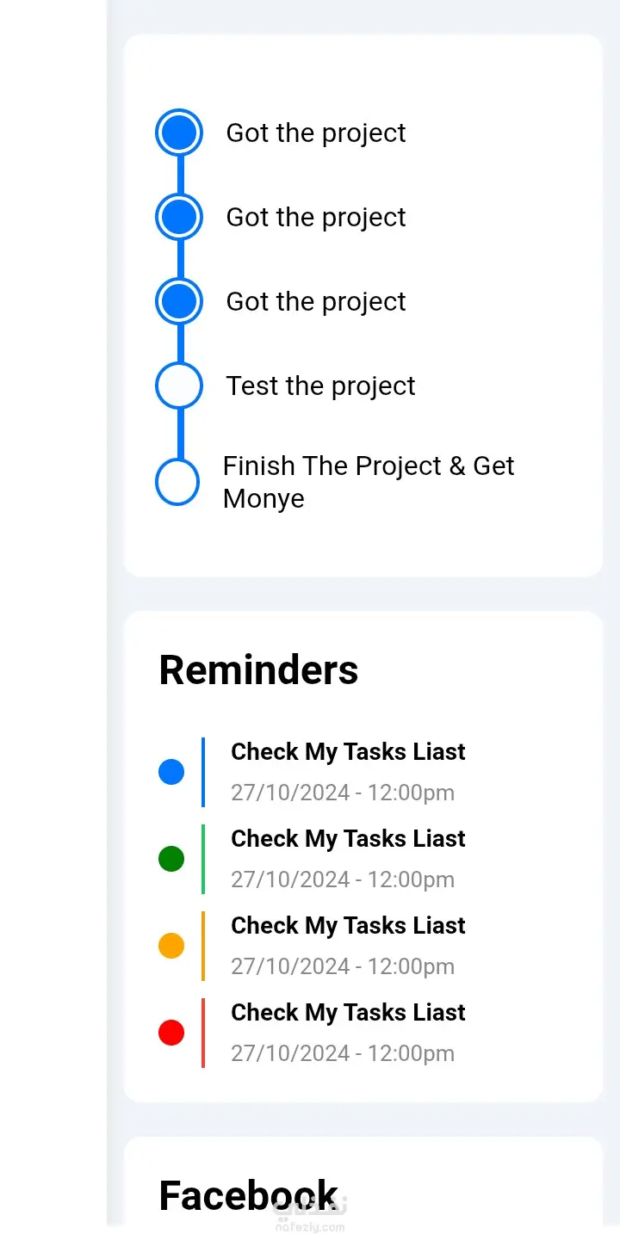Image resolution: width=620 pixels, height=1234 pixels.
Task: Click the date under the green reminder
Action: tap(343, 879)
